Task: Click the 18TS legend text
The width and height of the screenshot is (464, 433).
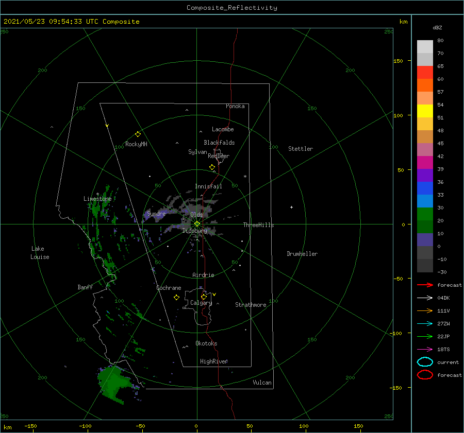Action: point(443,350)
